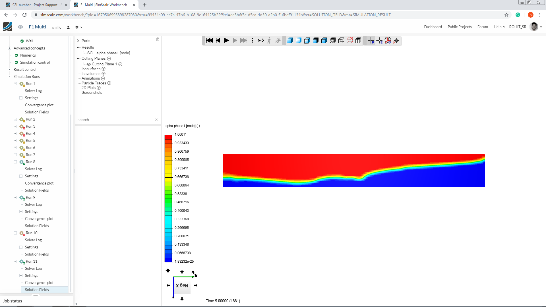Open the three-dot options menu in toolbar
This screenshot has height=307, width=546.
point(252,41)
